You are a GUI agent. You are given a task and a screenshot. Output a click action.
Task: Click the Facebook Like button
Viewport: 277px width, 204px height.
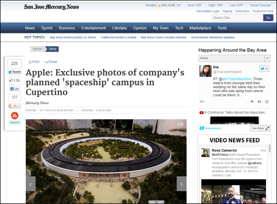pyautogui.click(x=14, y=89)
